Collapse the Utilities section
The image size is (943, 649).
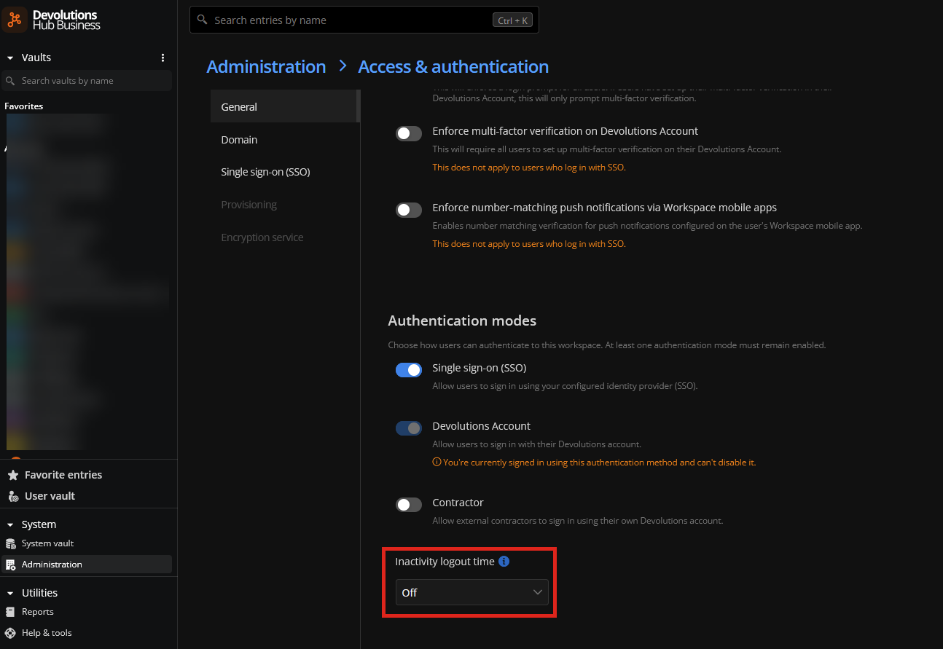(x=10, y=593)
